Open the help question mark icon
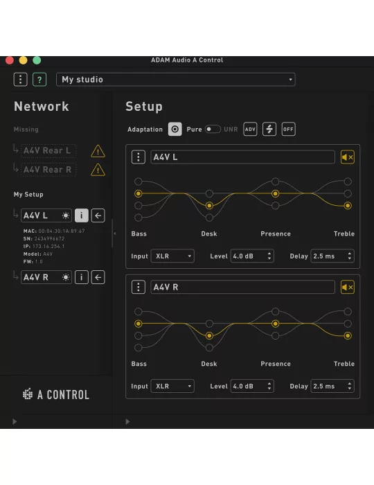The width and height of the screenshot is (374, 485). (39, 80)
